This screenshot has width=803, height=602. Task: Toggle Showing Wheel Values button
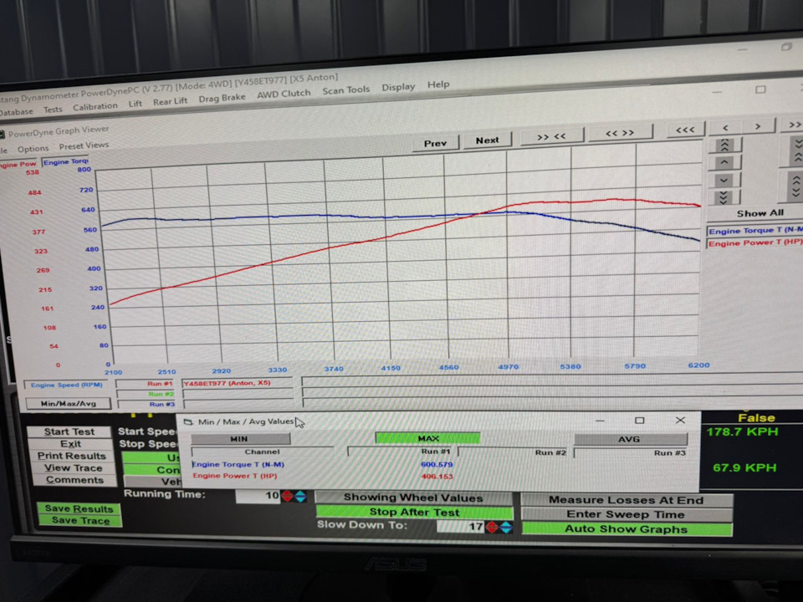pyautogui.click(x=413, y=497)
